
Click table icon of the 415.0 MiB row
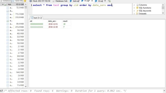(x=8, y=27)
